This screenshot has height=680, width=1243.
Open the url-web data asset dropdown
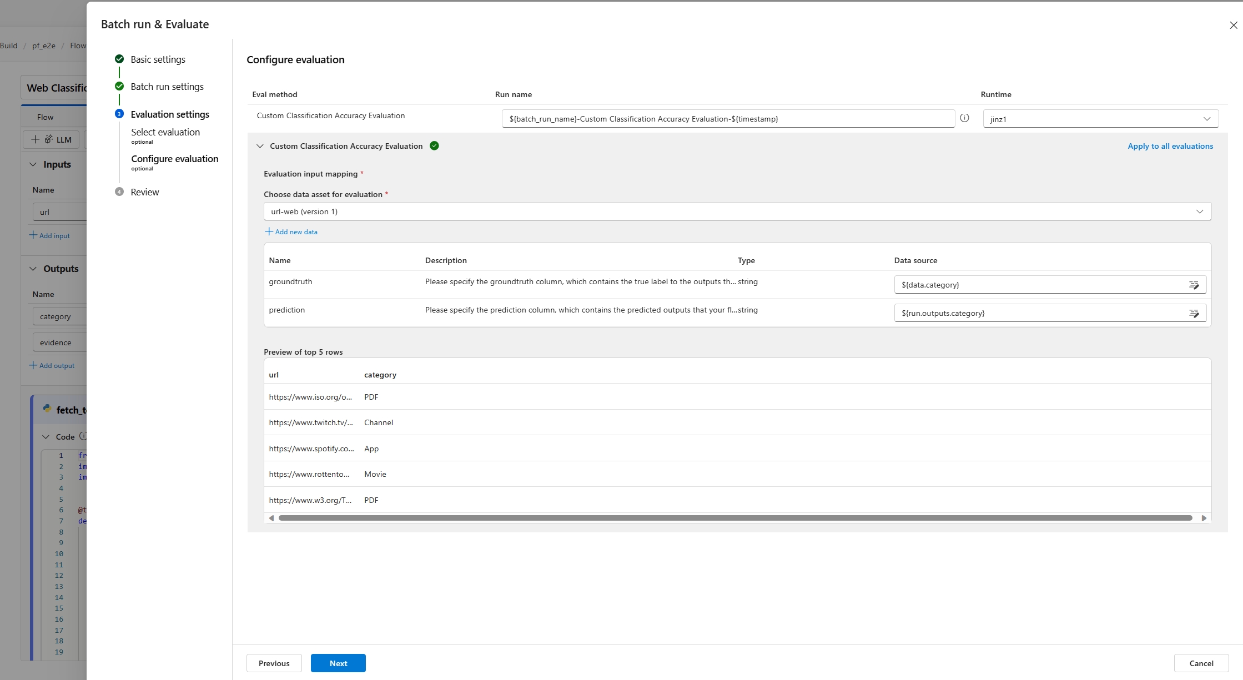coord(737,211)
